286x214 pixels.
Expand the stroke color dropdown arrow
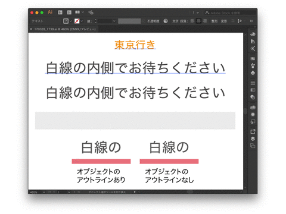coord(82,21)
